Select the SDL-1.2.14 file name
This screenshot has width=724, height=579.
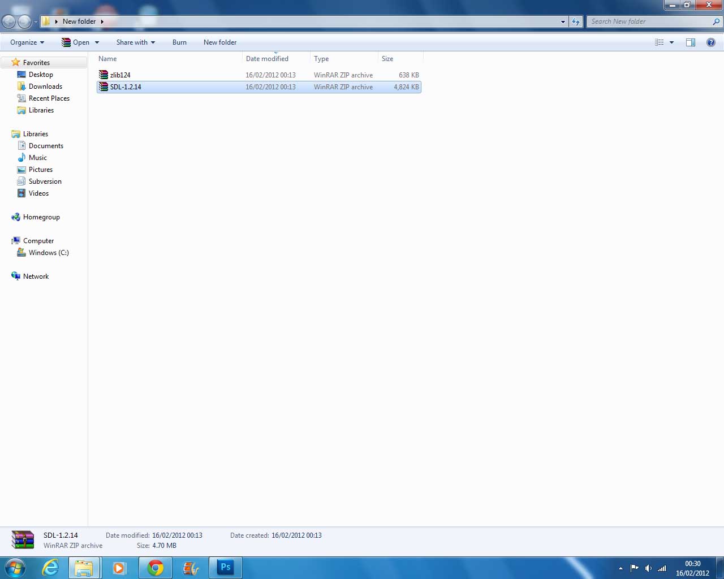126,87
